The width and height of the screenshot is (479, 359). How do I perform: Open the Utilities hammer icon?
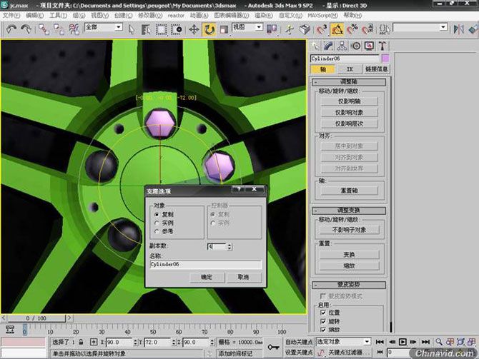click(382, 46)
